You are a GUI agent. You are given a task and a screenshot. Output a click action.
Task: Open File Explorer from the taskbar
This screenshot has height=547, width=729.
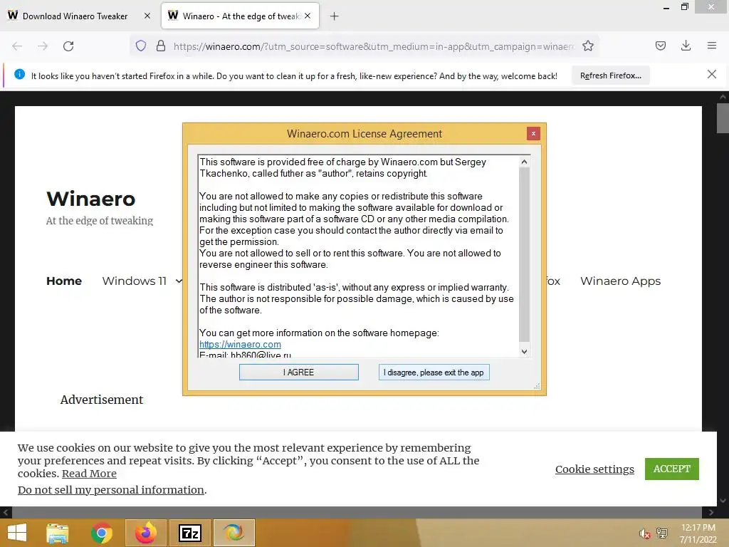coord(58,533)
